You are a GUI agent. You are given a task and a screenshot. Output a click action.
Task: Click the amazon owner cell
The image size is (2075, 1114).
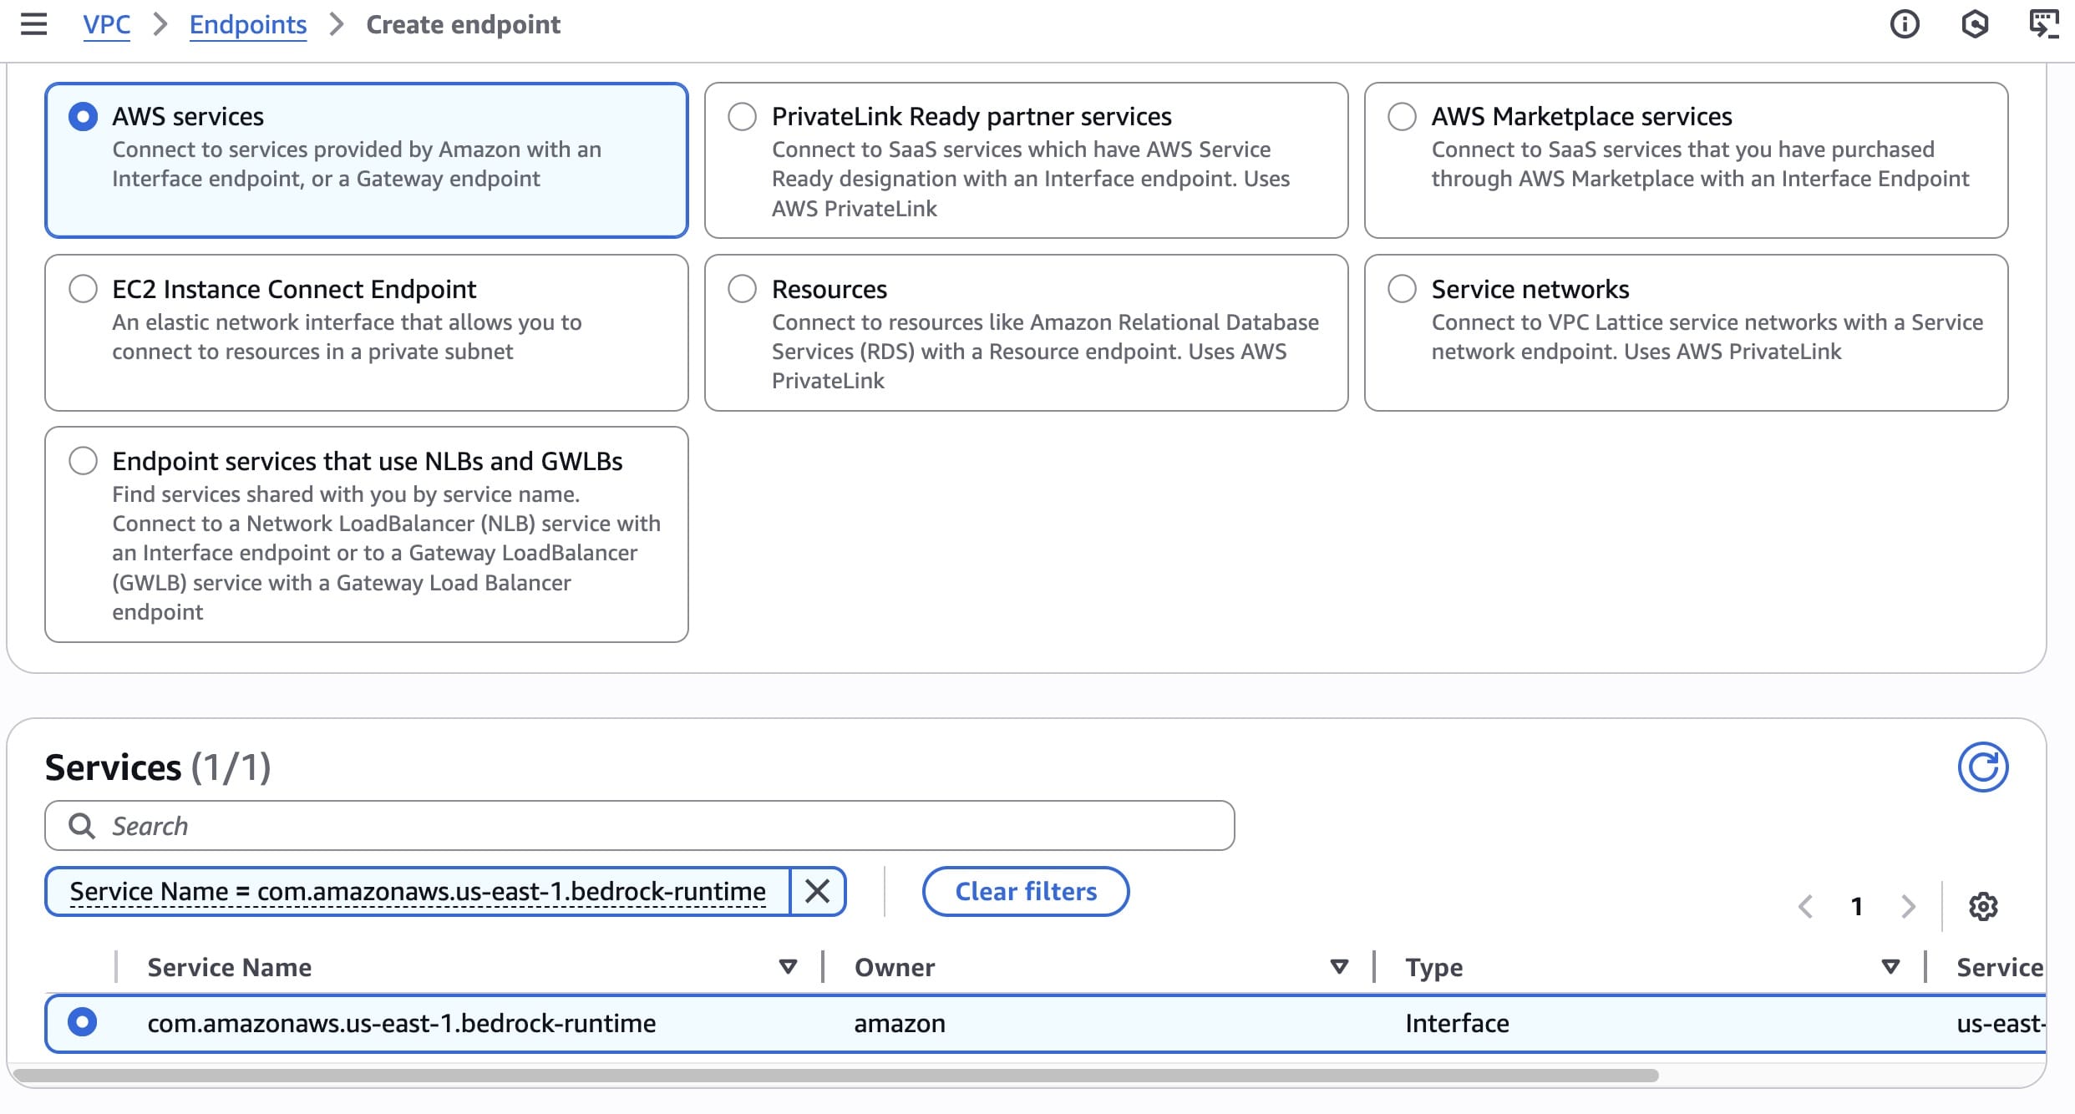(900, 1023)
